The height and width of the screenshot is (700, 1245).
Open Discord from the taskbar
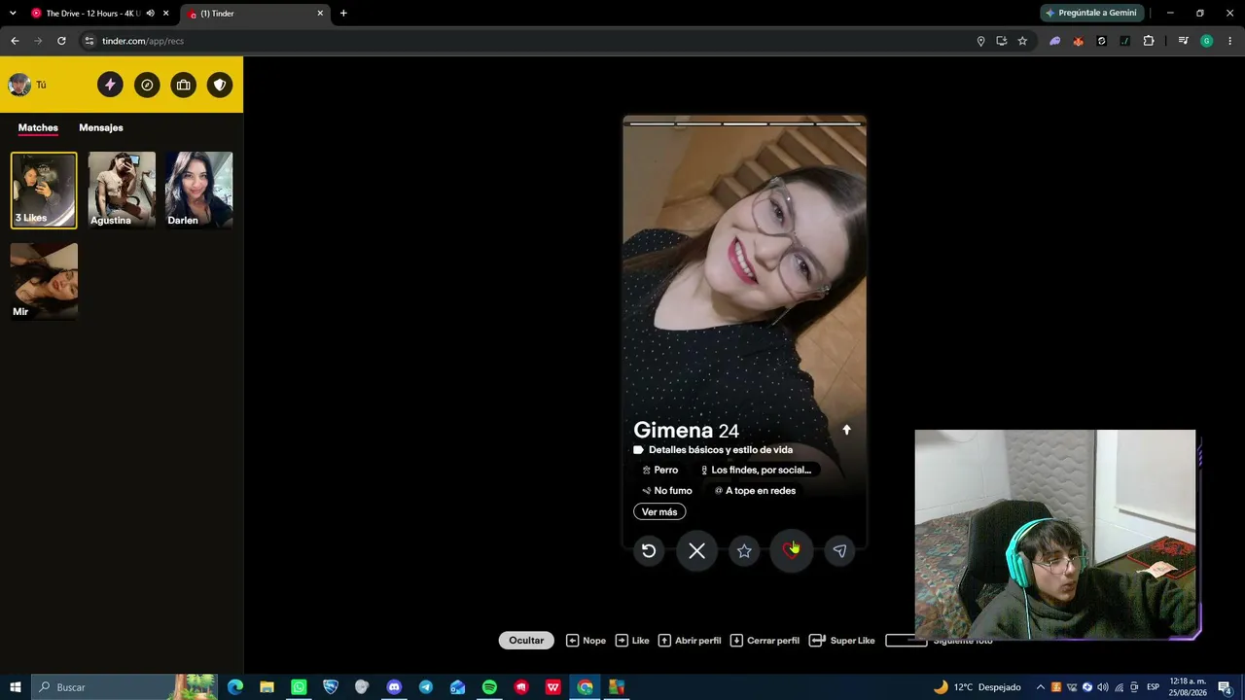(394, 687)
